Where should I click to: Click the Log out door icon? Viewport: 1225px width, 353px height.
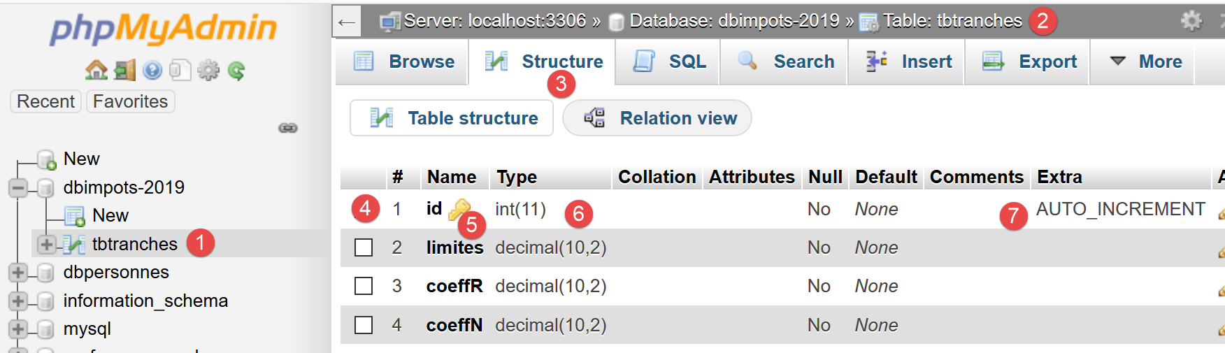pos(124,70)
